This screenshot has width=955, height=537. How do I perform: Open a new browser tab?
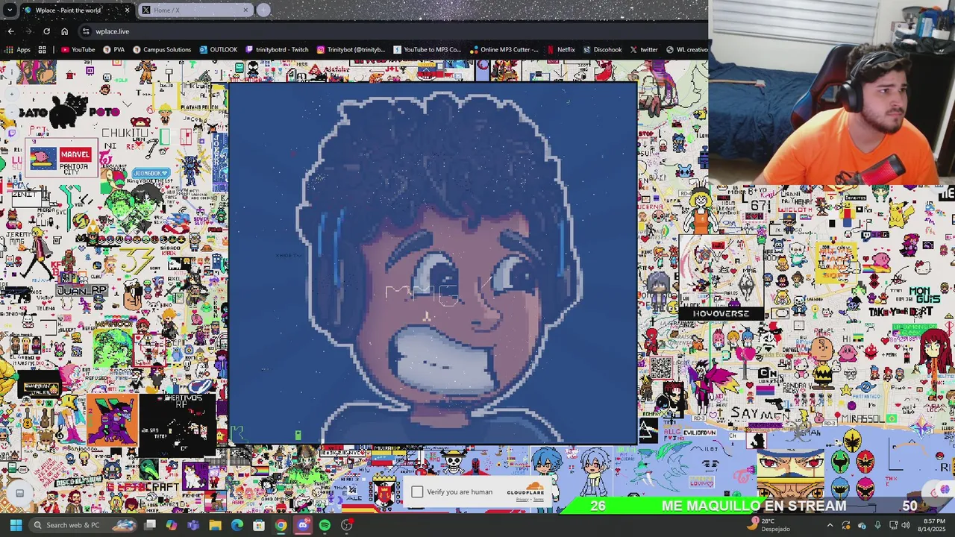[x=263, y=10]
